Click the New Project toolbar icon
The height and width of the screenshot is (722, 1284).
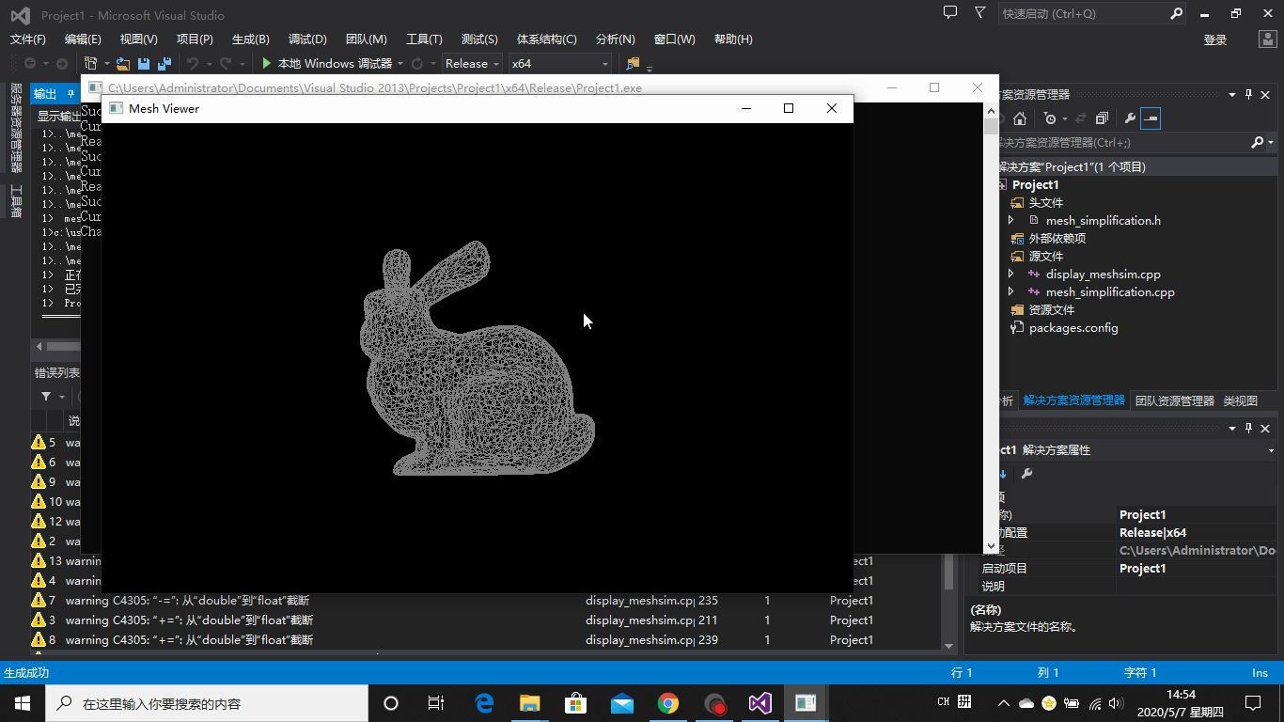coord(91,64)
